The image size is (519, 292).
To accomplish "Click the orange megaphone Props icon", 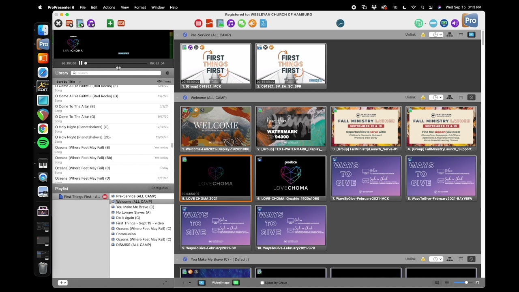I will (x=252, y=23).
